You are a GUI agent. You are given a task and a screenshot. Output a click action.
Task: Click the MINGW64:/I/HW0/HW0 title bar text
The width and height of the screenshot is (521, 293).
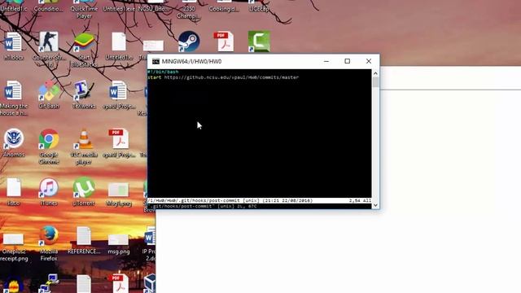[x=191, y=62]
